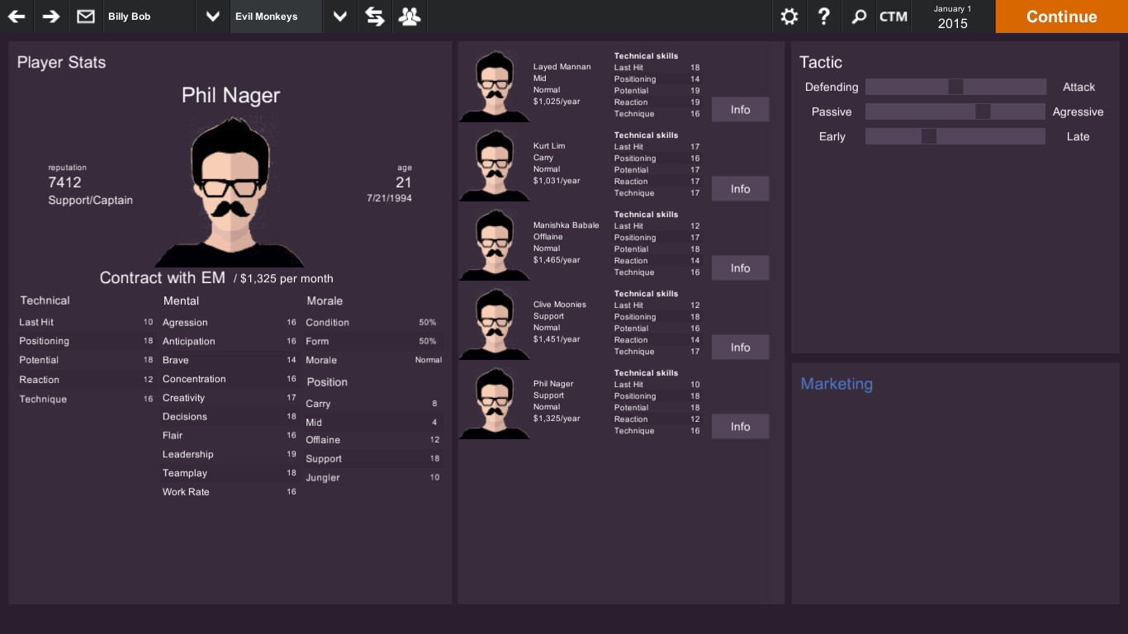Navigate back with the left arrow icon
The image size is (1128, 634).
click(x=16, y=17)
